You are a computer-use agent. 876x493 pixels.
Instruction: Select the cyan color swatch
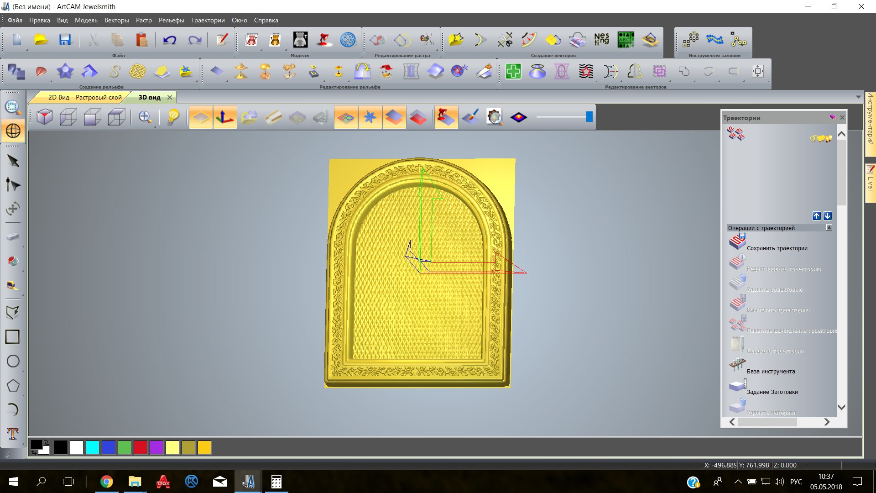93,447
